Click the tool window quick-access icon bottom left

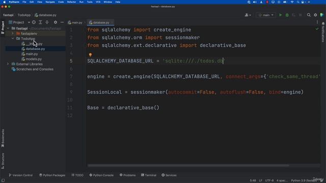[3, 180]
